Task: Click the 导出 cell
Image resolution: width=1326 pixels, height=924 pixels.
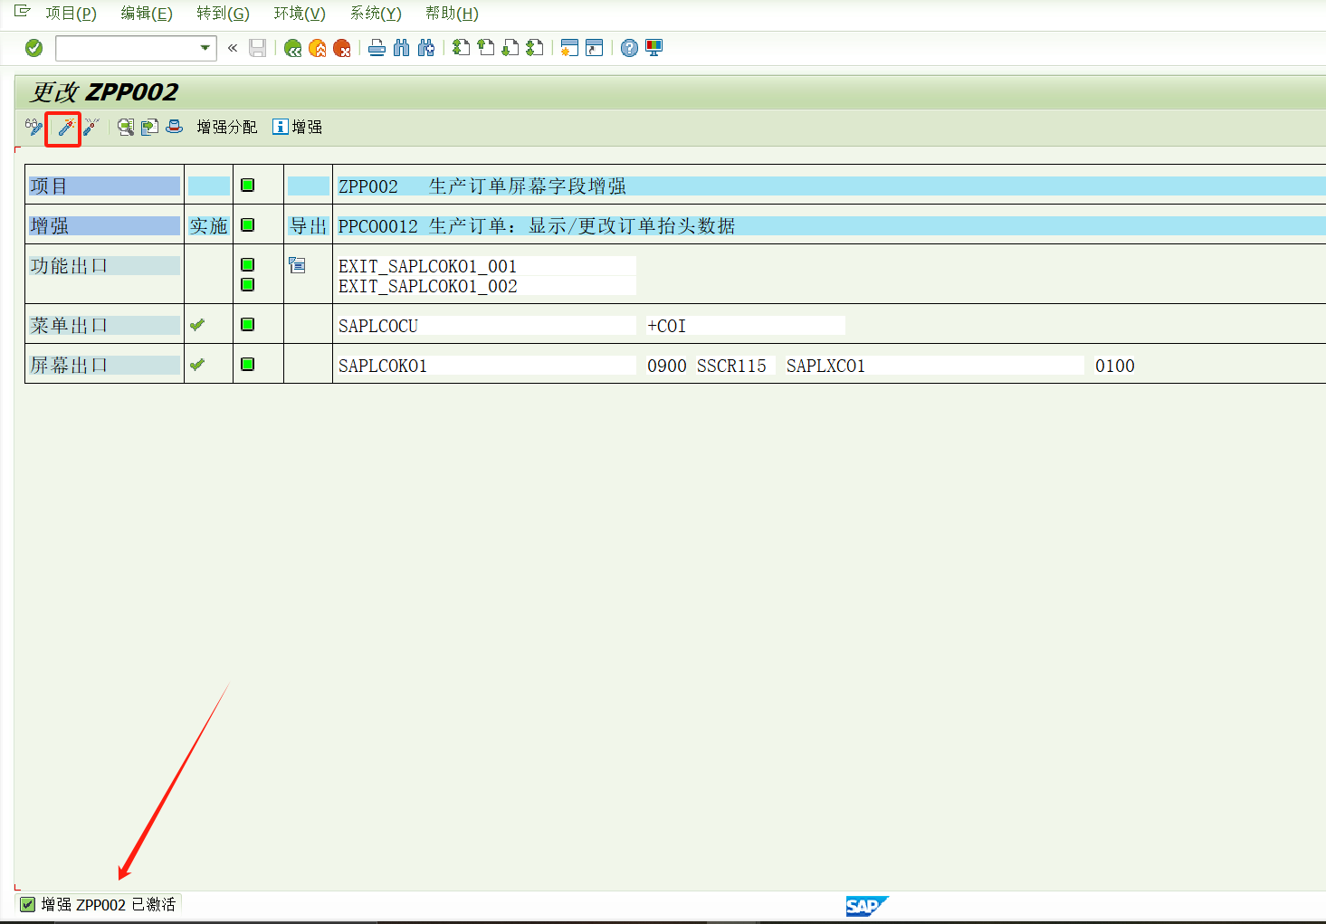Action: click(x=308, y=225)
